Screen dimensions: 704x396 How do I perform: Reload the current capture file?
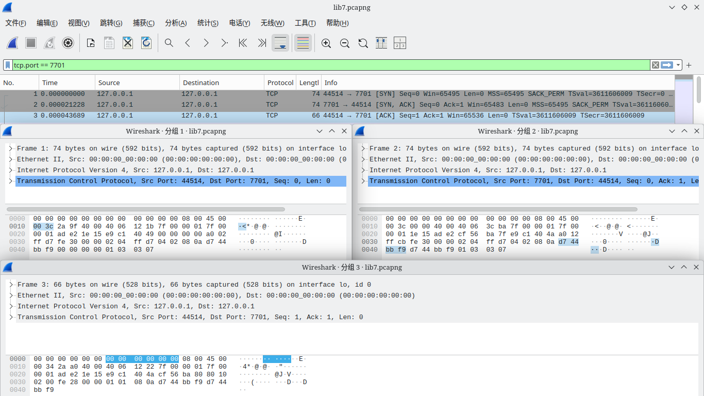coord(146,43)
